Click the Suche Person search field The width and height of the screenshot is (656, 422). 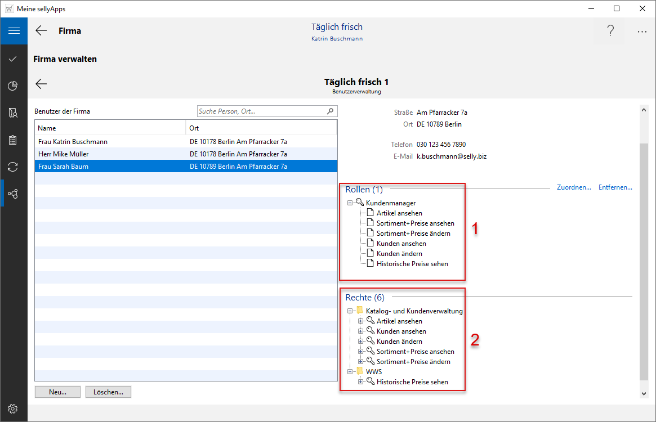point(262,111)
